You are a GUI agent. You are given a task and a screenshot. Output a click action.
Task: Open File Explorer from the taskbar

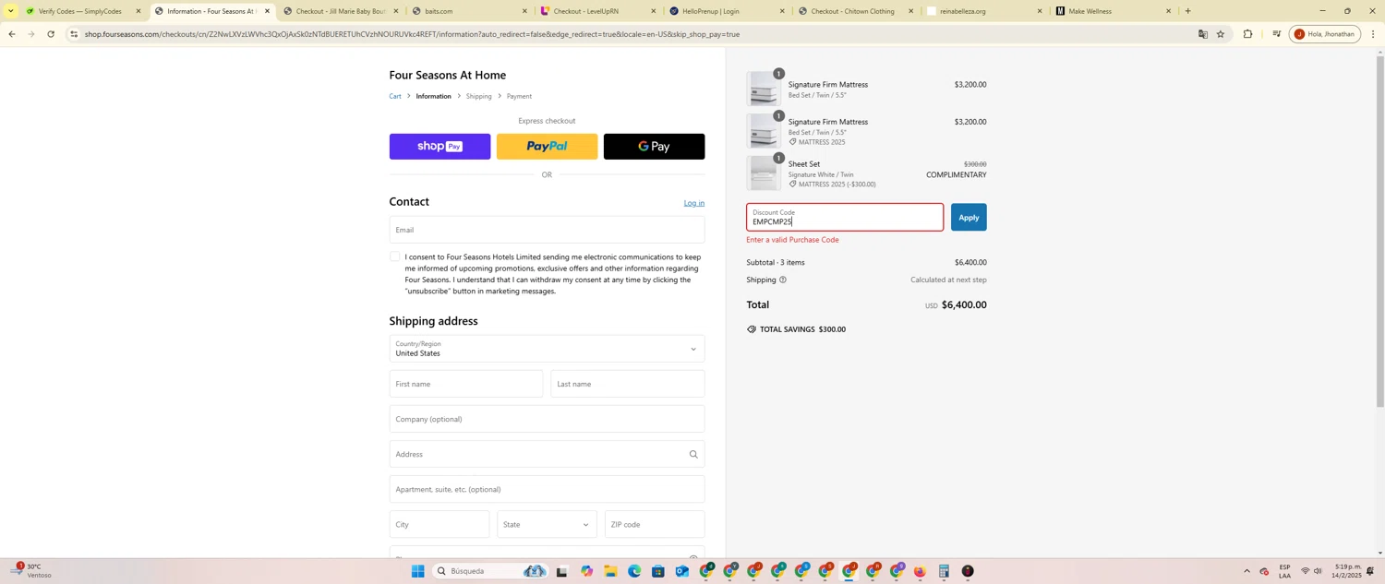(x=610, y=571)
